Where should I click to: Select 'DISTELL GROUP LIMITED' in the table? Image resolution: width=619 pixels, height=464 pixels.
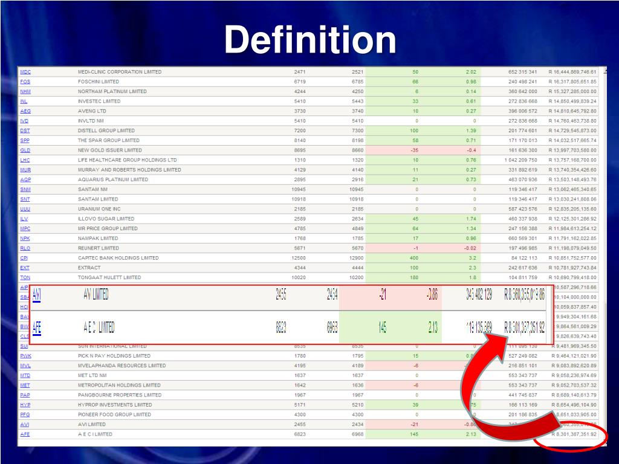click(x=106, y=130)
